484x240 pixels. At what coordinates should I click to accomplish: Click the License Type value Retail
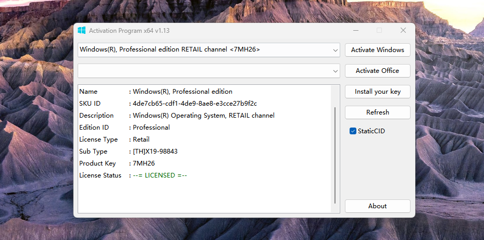point(141,140)
